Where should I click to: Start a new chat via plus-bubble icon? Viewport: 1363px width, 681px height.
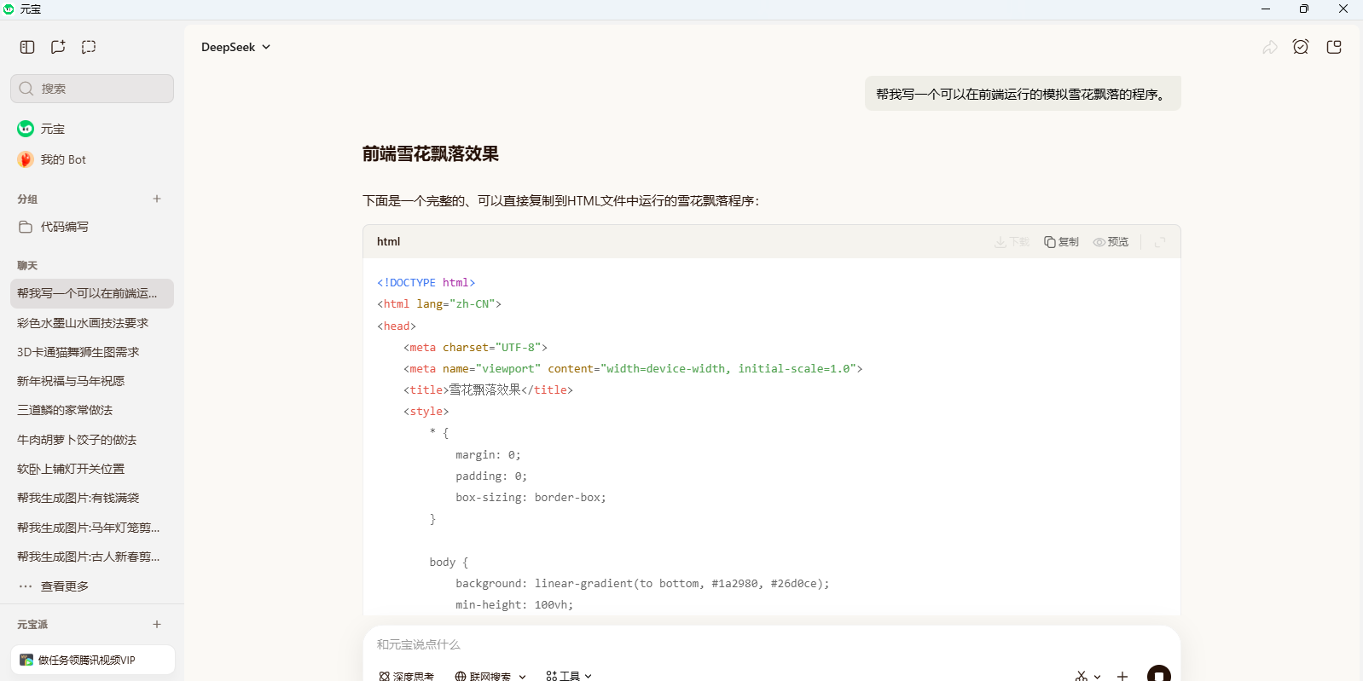click(x=58, y=47)
